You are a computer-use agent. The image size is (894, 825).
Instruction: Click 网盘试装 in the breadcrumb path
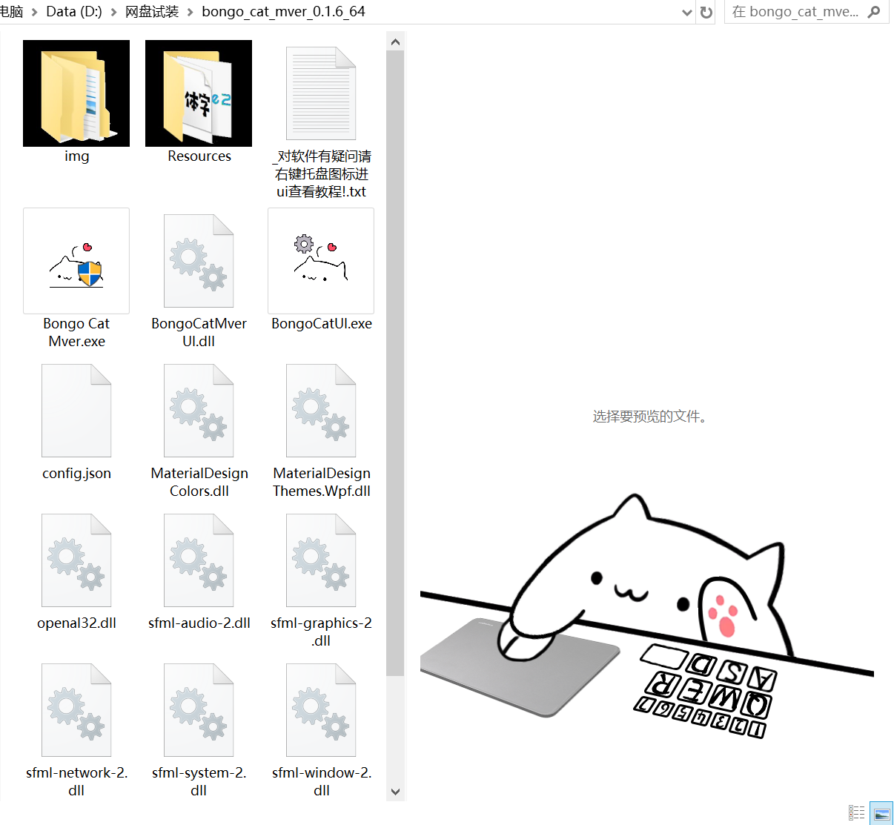(x=152, y=12)
